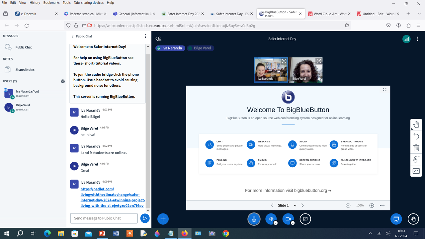Select Bilge Varel in users list
Screen dimensions: 425x239
33,107
